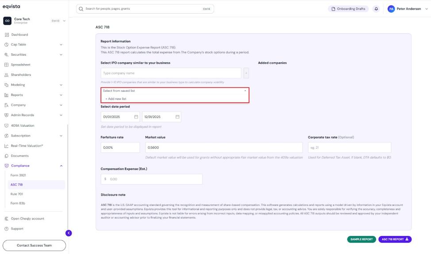Expand the Company menu chevron

coord(61,105)
